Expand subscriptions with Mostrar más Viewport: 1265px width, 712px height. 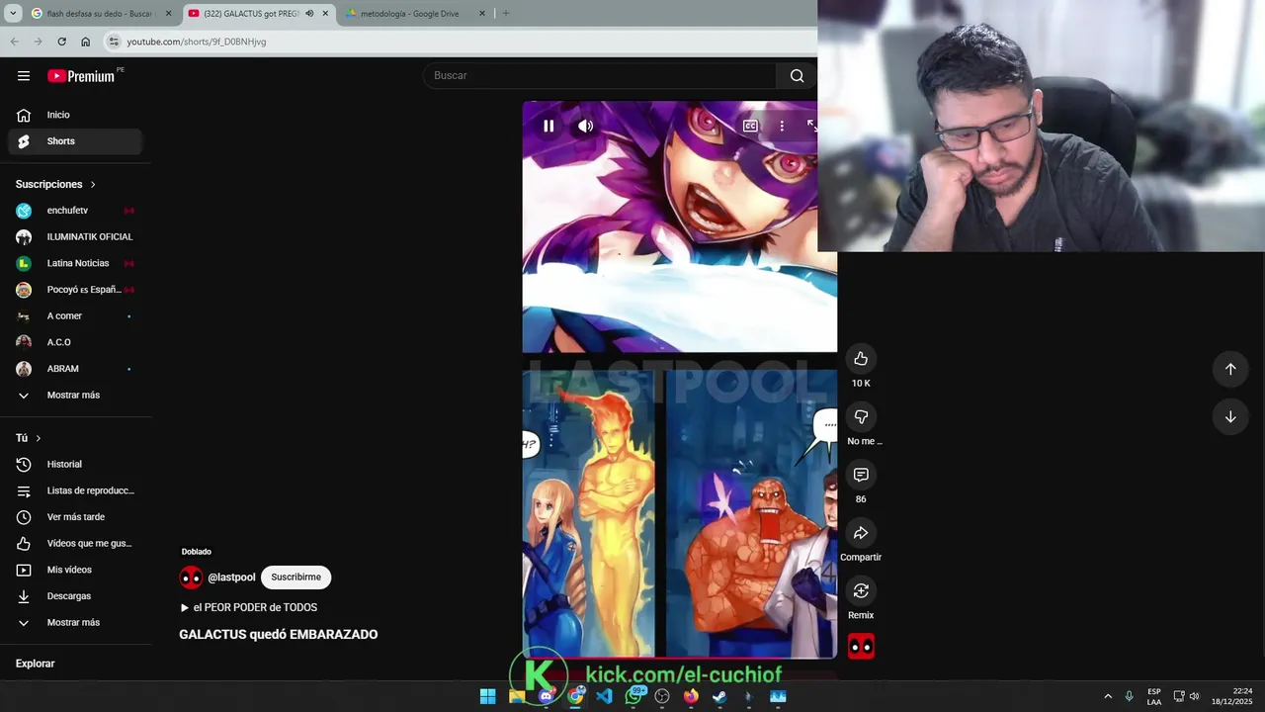pyautogui.click(x=75, y=396)
